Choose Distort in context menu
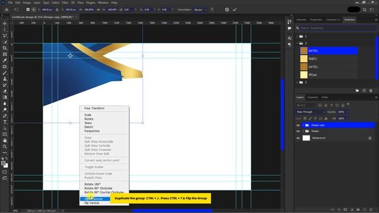This screenshot has height=213, width=379. click(x=104, y=127)
